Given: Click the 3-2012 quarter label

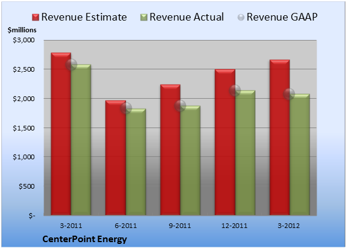Looking at the screenshot, I should pos(288,226).
